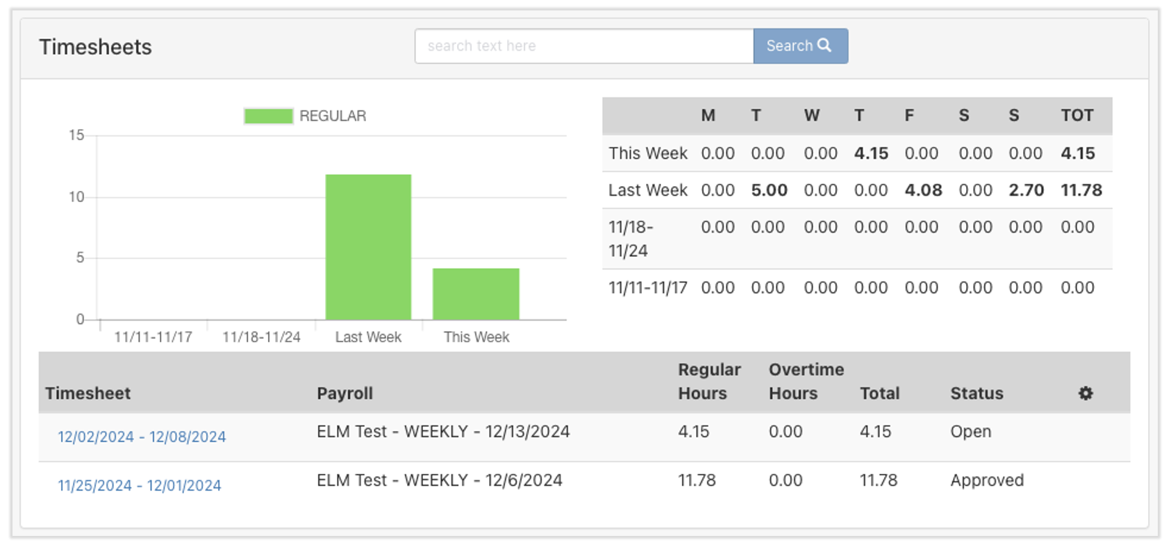Click the Last Week total 11.78 cell

(1081, 190)
